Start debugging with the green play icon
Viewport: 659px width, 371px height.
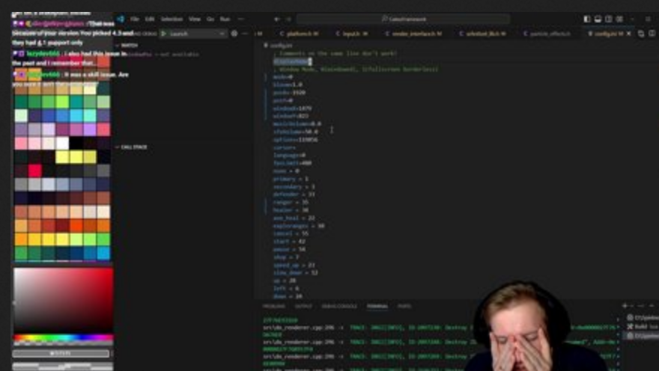163,34
